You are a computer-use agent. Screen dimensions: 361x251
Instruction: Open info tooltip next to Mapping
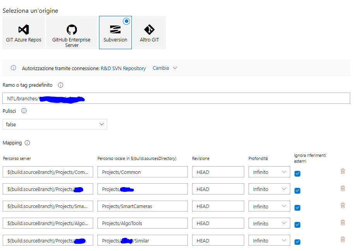tap(27, 143)
